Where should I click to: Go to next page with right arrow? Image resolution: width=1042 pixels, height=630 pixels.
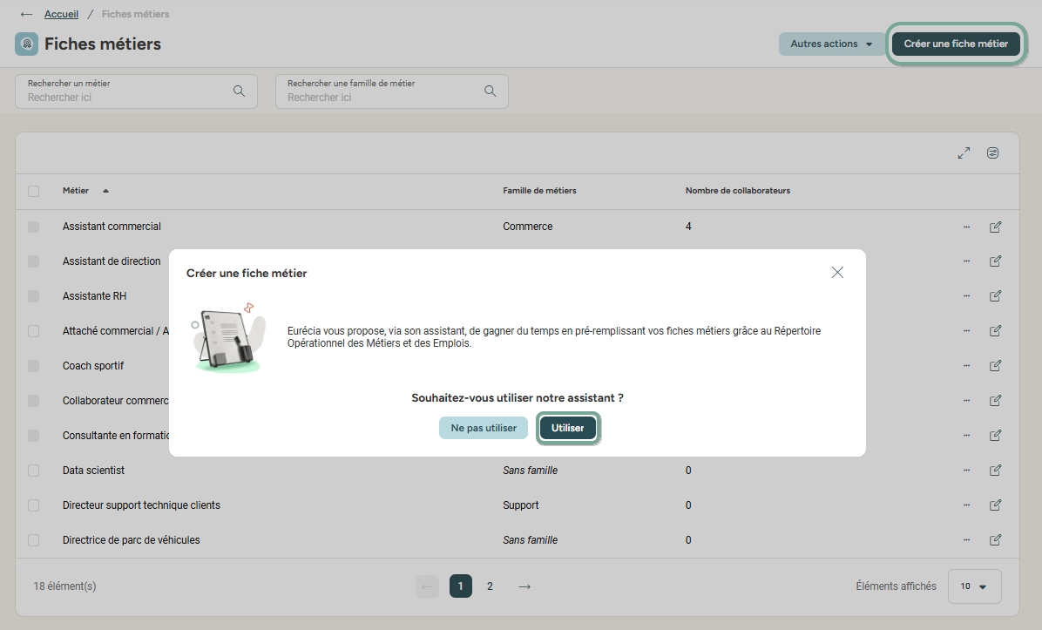coord(524,586)
